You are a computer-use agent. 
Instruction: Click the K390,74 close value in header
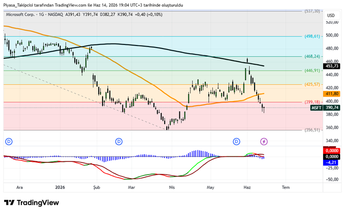tap(125, 15)
